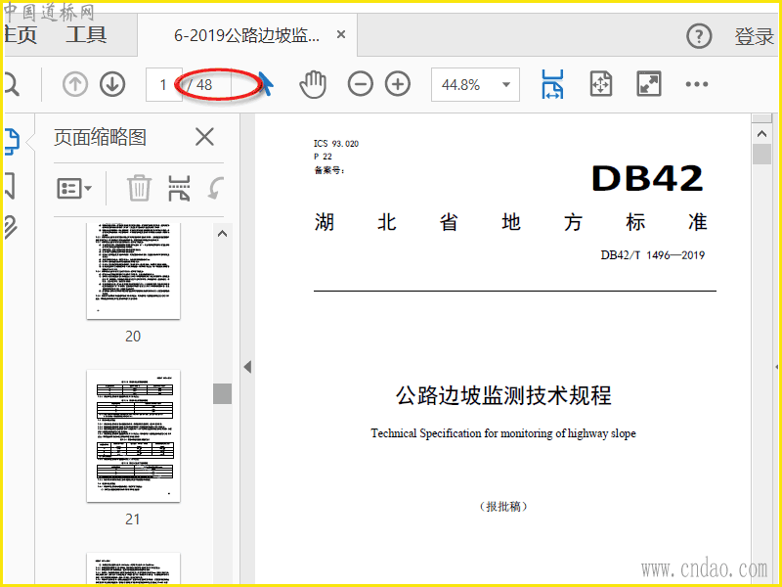Collapse the navigation pane arrow

247,367
